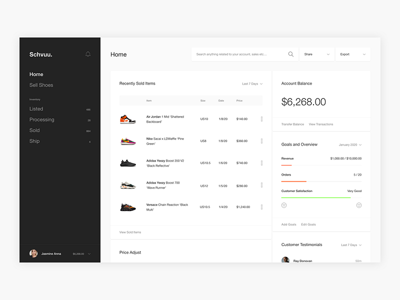Click the Item column header
The height and width of the screenshot is (300, 400).
coord(149,100)
